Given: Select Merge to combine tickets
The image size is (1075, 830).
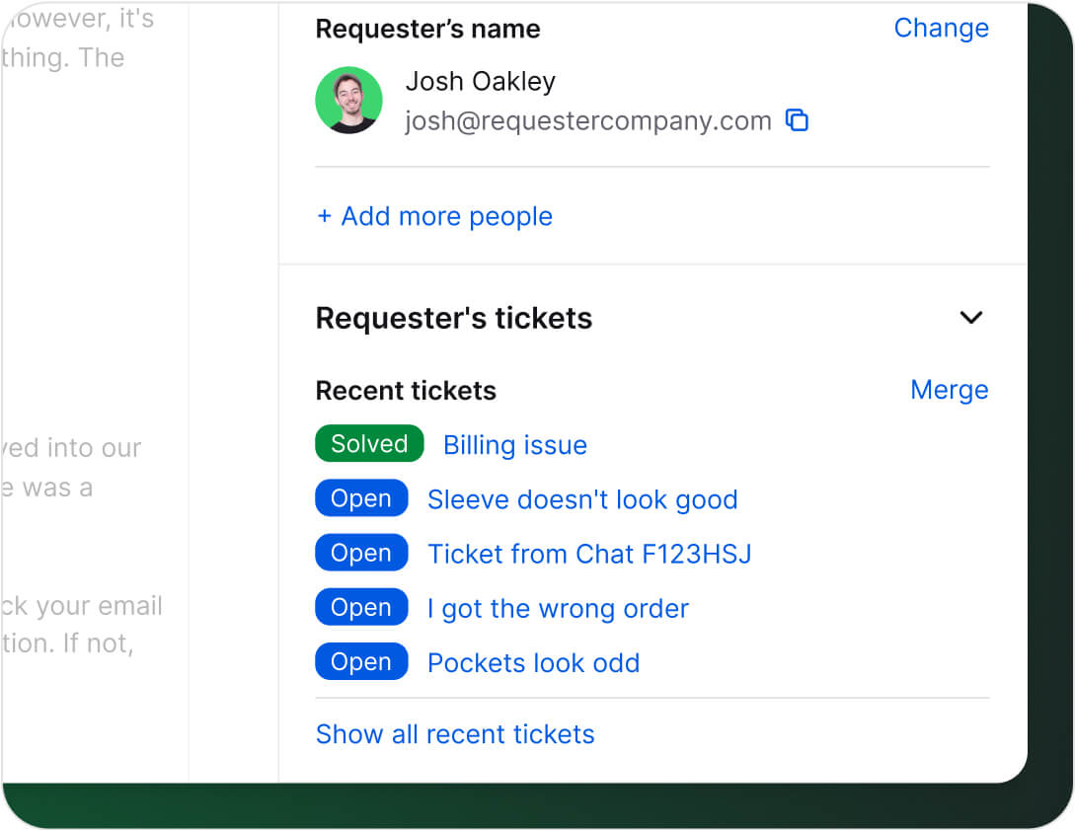Looking at the screenshot, I should pyautogui.click(x=950, y=390).
